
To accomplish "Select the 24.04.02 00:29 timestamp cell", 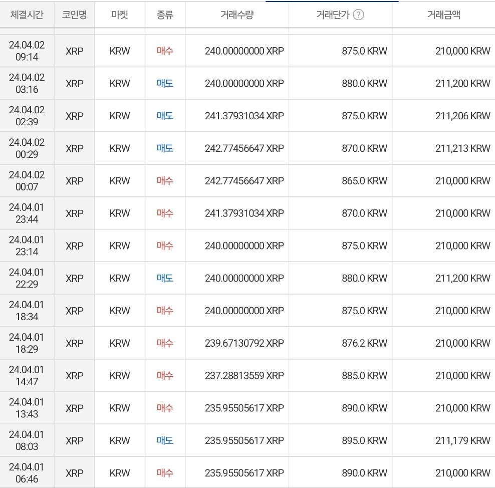I will 27,148.
